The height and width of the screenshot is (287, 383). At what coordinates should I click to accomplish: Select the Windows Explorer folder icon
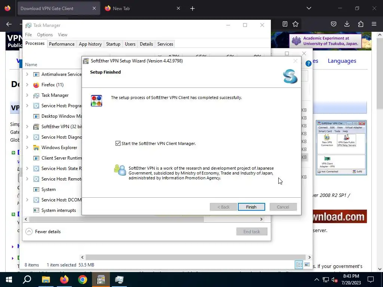tap(36, 147)
